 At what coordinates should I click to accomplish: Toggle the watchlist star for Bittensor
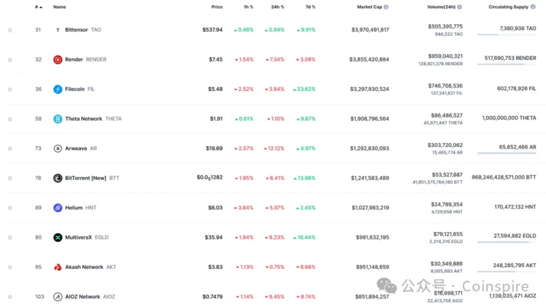(x=10, y=30)
